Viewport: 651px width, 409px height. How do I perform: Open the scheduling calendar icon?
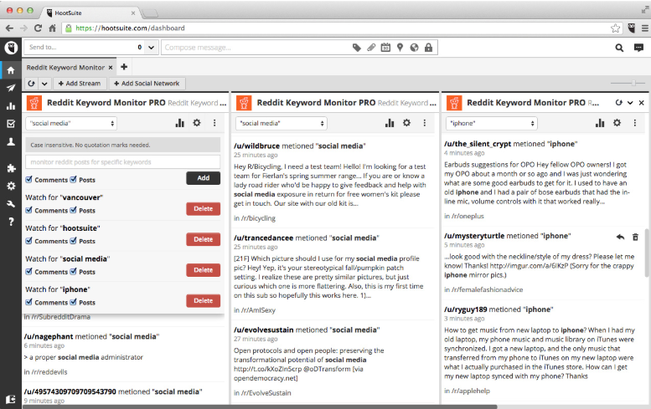(385, 48)
